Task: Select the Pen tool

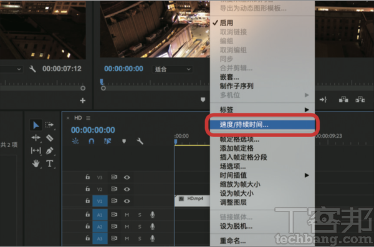Action: [x=49, y=150]
